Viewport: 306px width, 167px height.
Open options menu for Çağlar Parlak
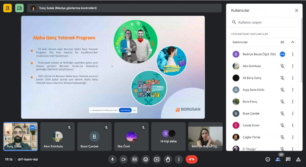pos(293,137)
